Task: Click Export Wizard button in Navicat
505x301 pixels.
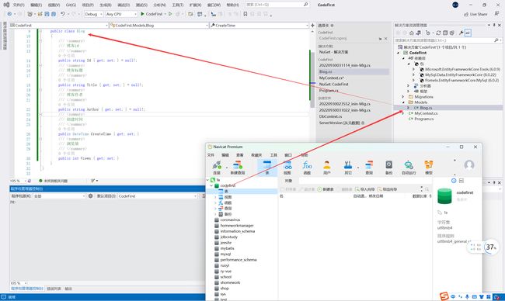Action: (387, 189)
